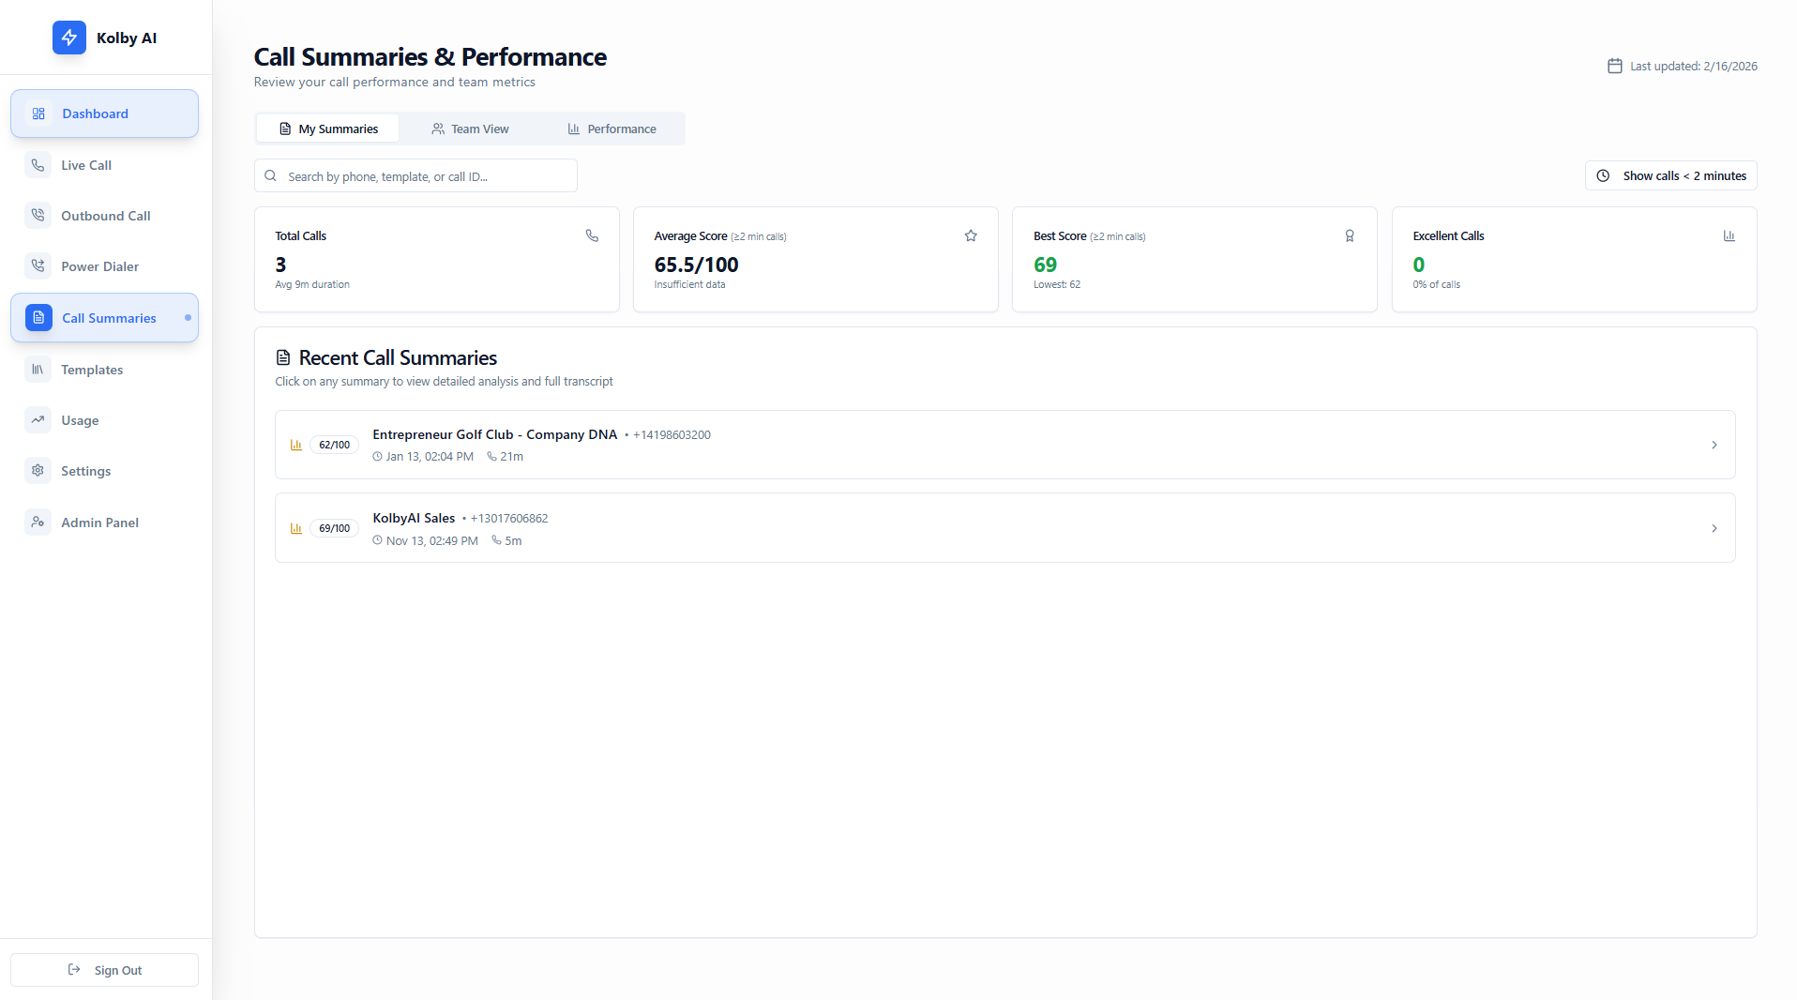
Task: Select the My Summaries tab
Action: tap(327, 129)
